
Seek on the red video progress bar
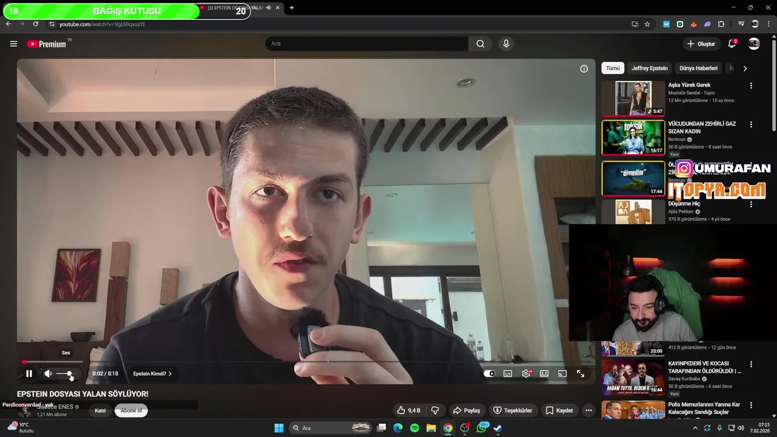click(x=306, y=362)
